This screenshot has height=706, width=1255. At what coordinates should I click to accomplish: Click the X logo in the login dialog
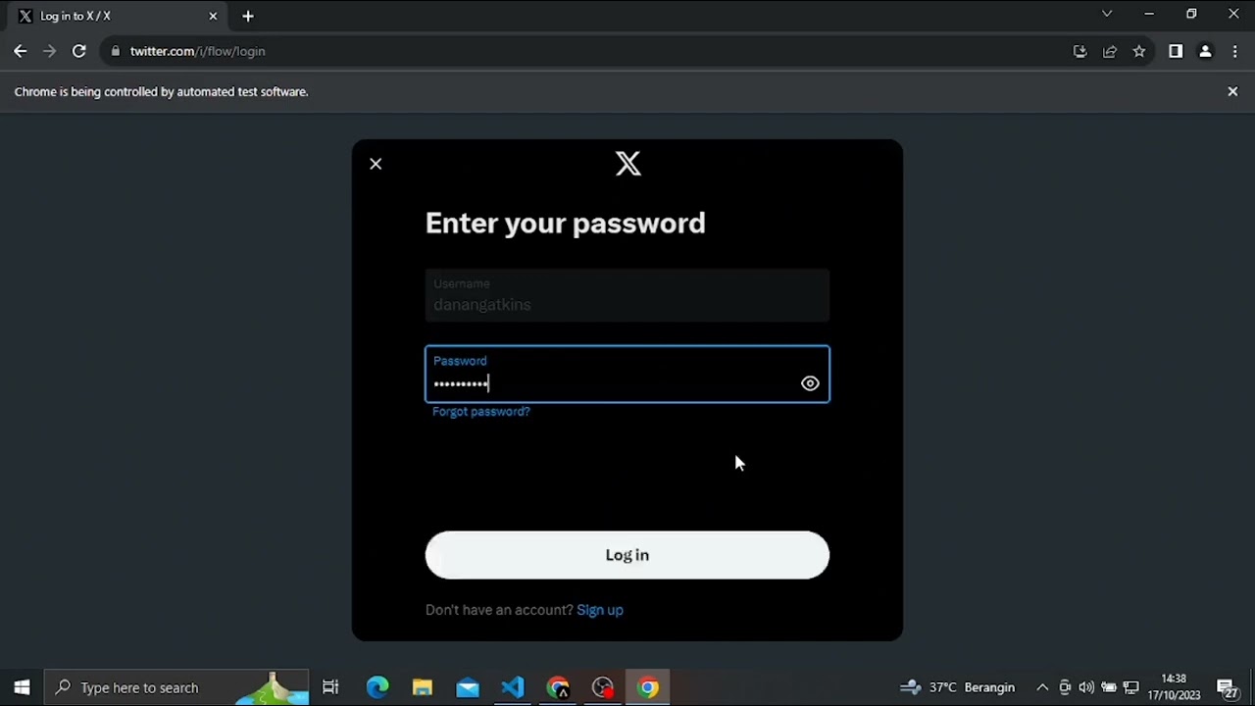628,163
